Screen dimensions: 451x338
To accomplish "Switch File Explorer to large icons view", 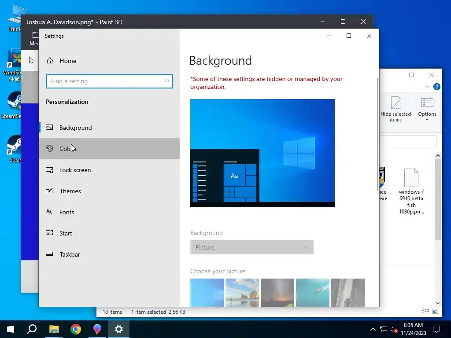I will (x=435, y=311).
